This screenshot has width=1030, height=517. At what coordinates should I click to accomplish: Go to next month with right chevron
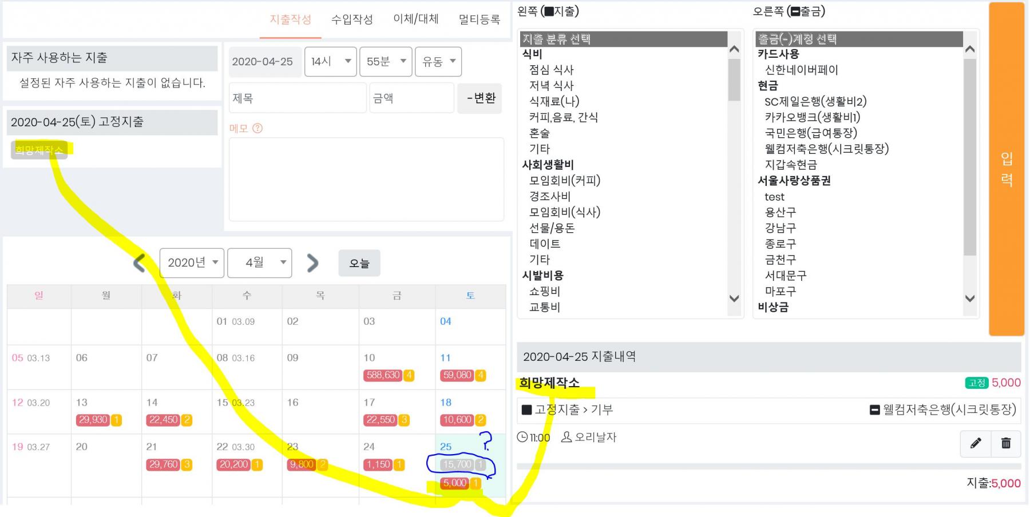(x=312, y=263)
